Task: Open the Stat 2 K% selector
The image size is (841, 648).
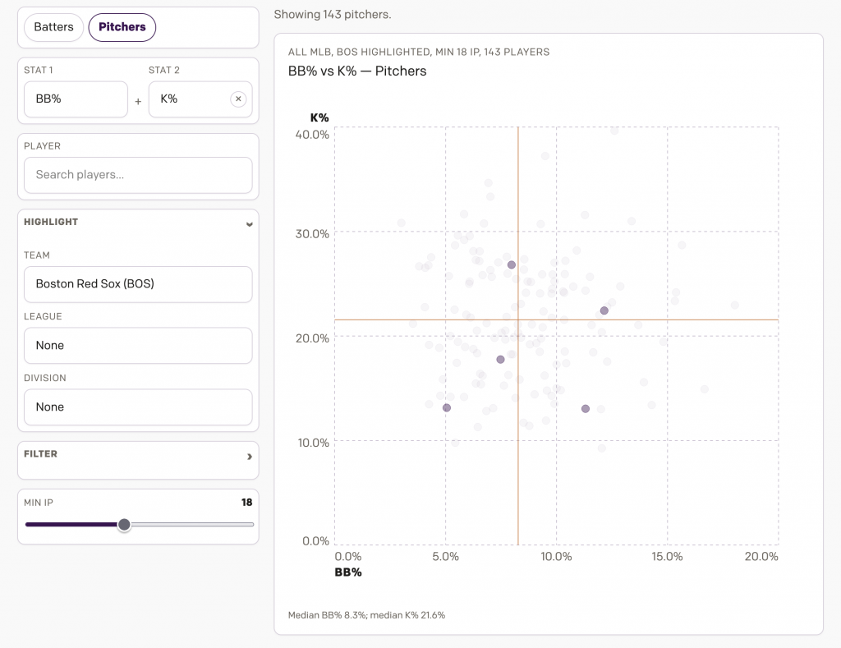Action: point(189,99)
